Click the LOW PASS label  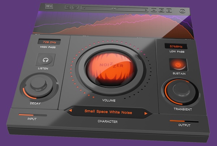(177, 52)
